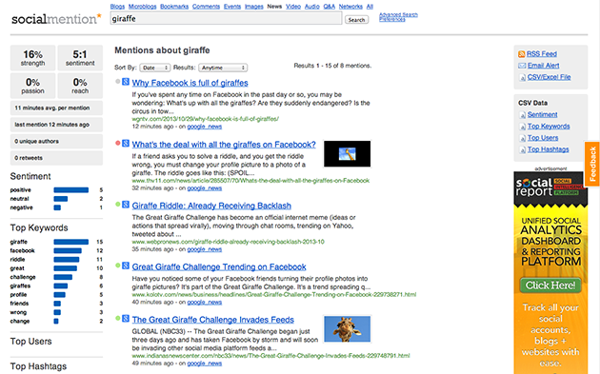
Task: Click the Top Keywords CSV file icon
Action: 523,127
